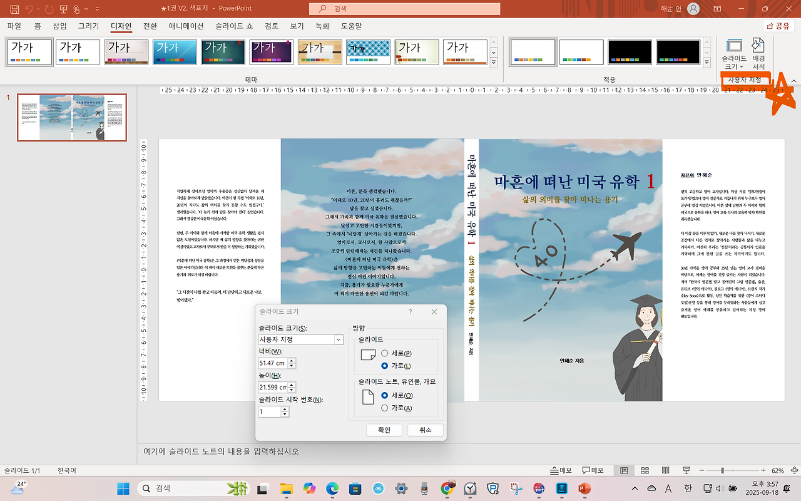Open the 사용자 지정 size dropdown in dialog
This screenshot has width=801, height=501.
pos(339,339)
